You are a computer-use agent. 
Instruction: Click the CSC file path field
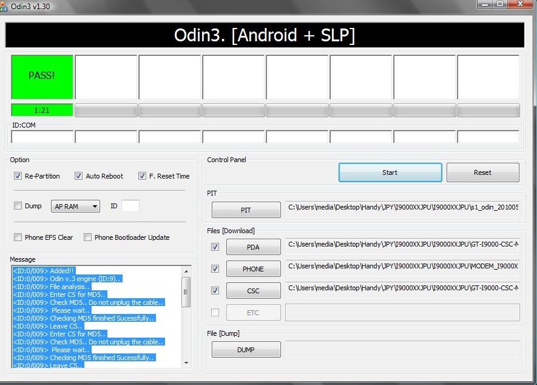402,290
